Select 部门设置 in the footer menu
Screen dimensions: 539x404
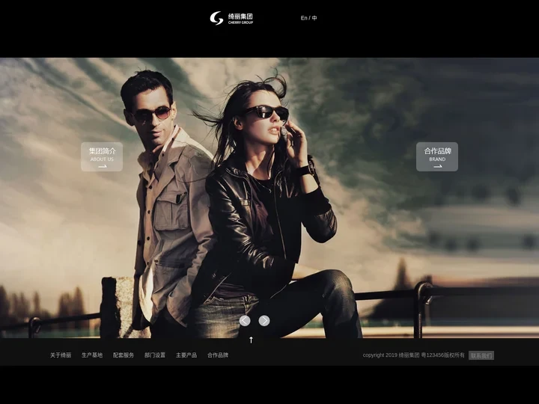[155, 355]
